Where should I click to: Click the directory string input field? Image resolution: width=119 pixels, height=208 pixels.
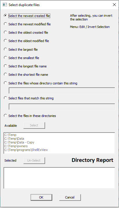pos(62,90)
